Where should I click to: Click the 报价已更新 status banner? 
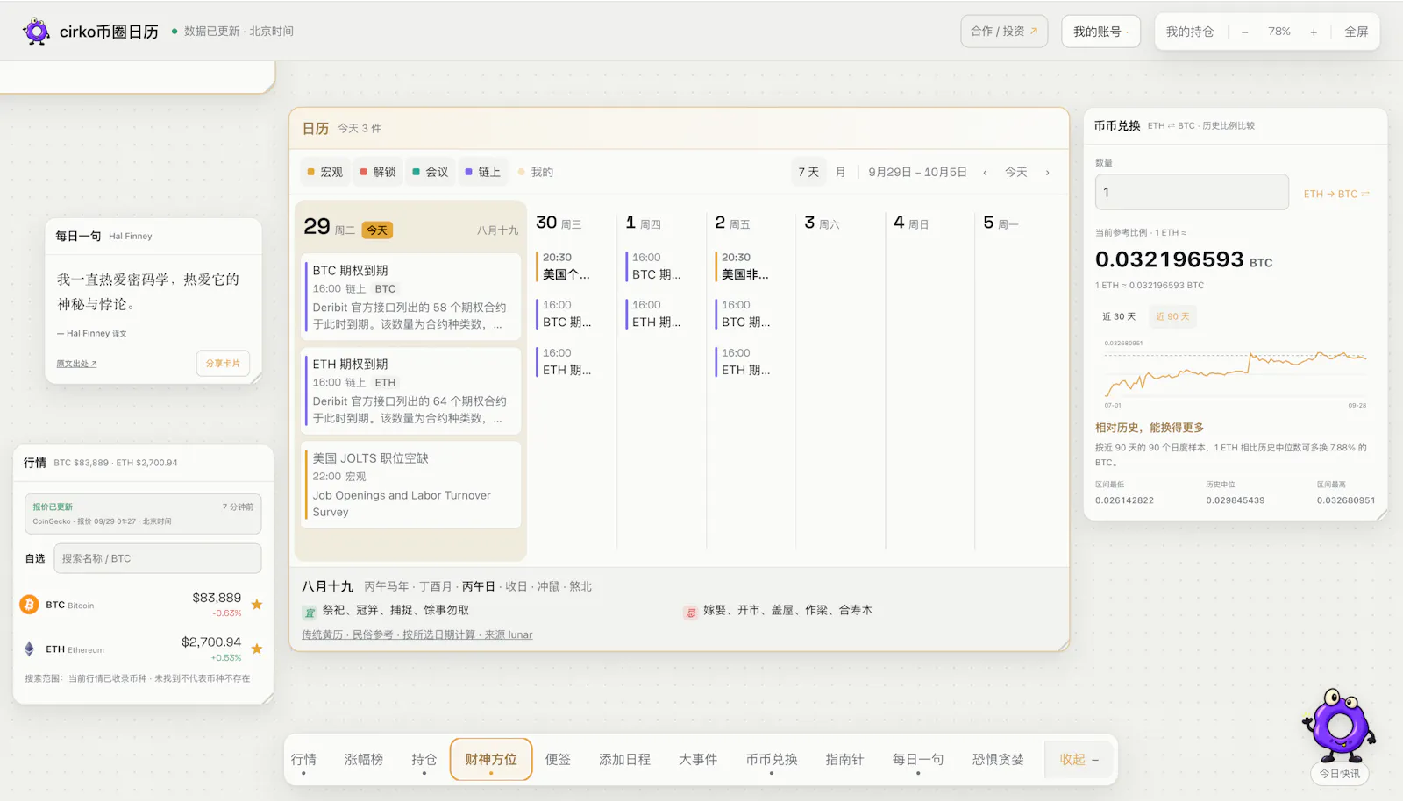[143, 514]
